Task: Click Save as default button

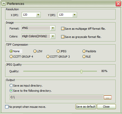Action: tap(86, 107)
